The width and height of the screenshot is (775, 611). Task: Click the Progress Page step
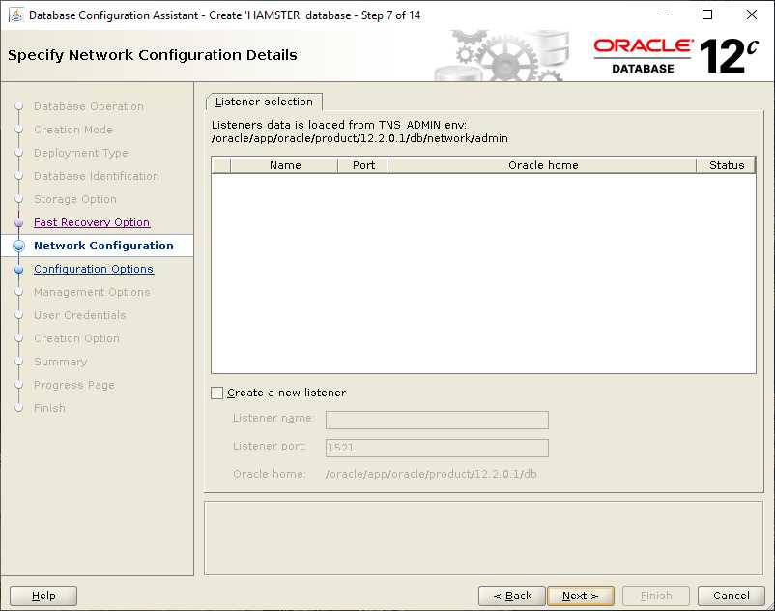[74, 385]
